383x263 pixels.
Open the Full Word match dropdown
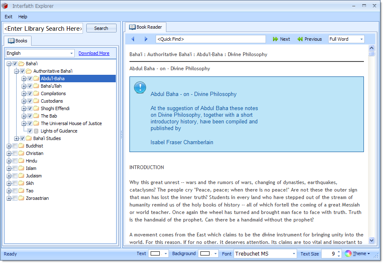coord(361,39)
